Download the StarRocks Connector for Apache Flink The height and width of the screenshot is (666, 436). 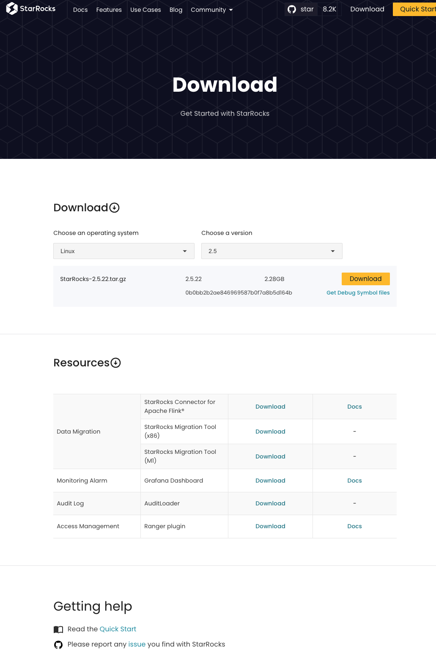270,407
